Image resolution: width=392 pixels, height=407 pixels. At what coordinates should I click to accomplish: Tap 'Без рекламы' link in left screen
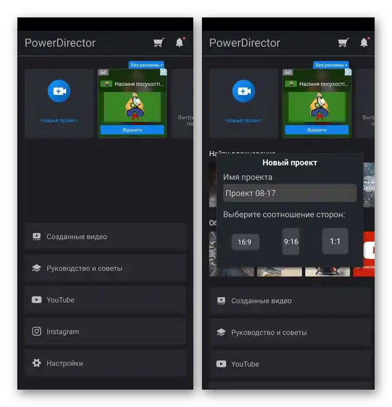click(147, 65)
